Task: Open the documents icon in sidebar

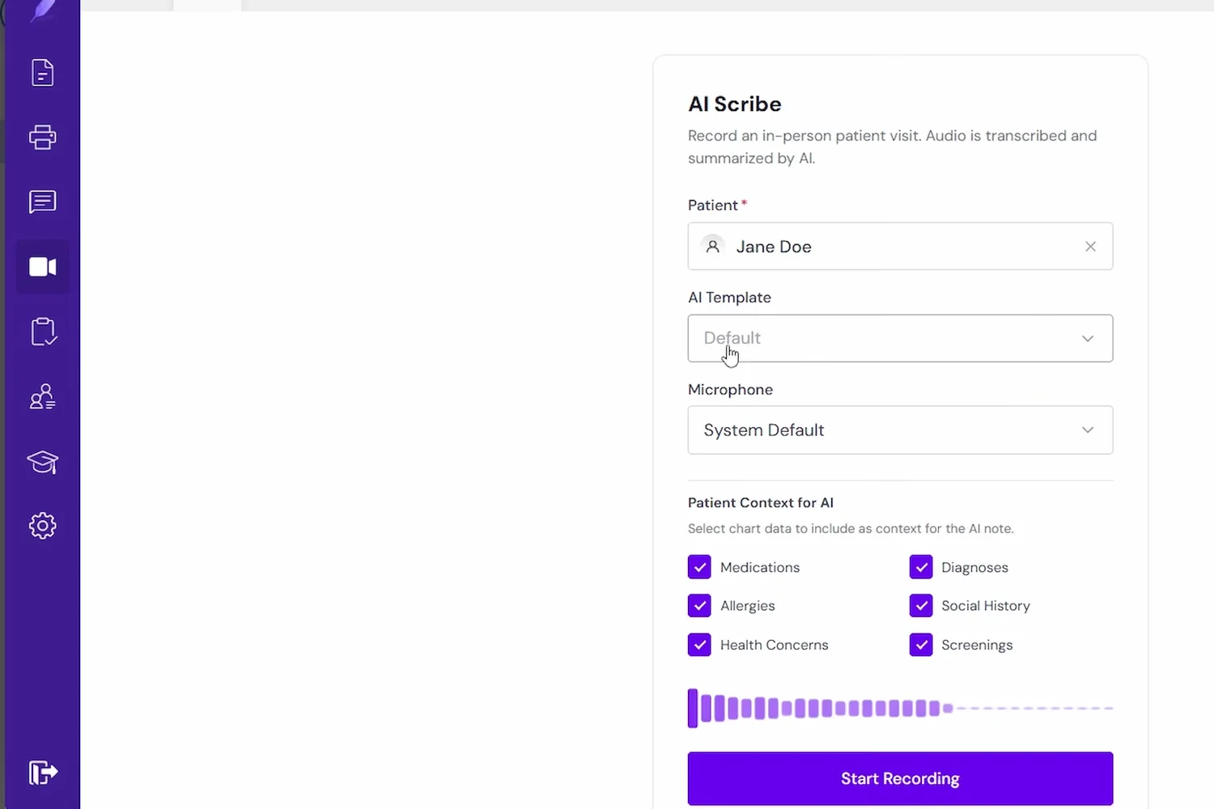Action: tap(42, 73)
